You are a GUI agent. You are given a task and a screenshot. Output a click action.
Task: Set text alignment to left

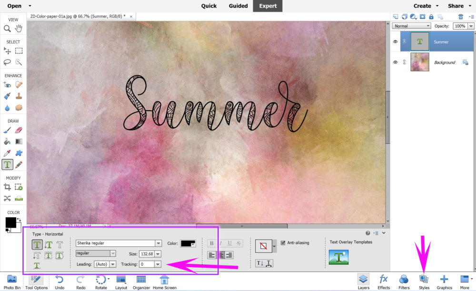(212, 255)
